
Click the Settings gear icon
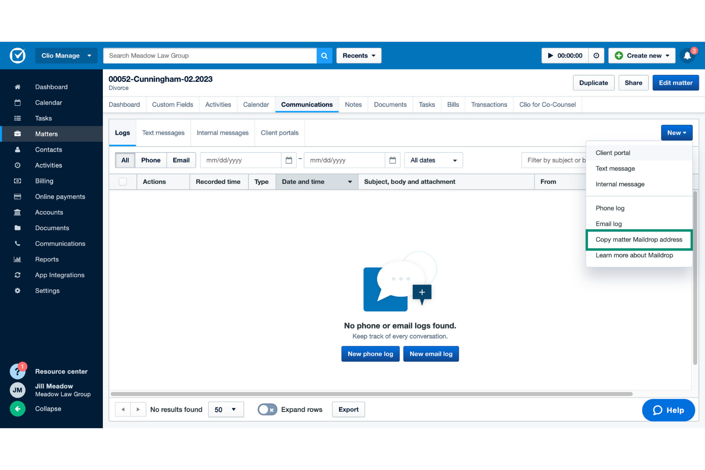coord(18,291)
